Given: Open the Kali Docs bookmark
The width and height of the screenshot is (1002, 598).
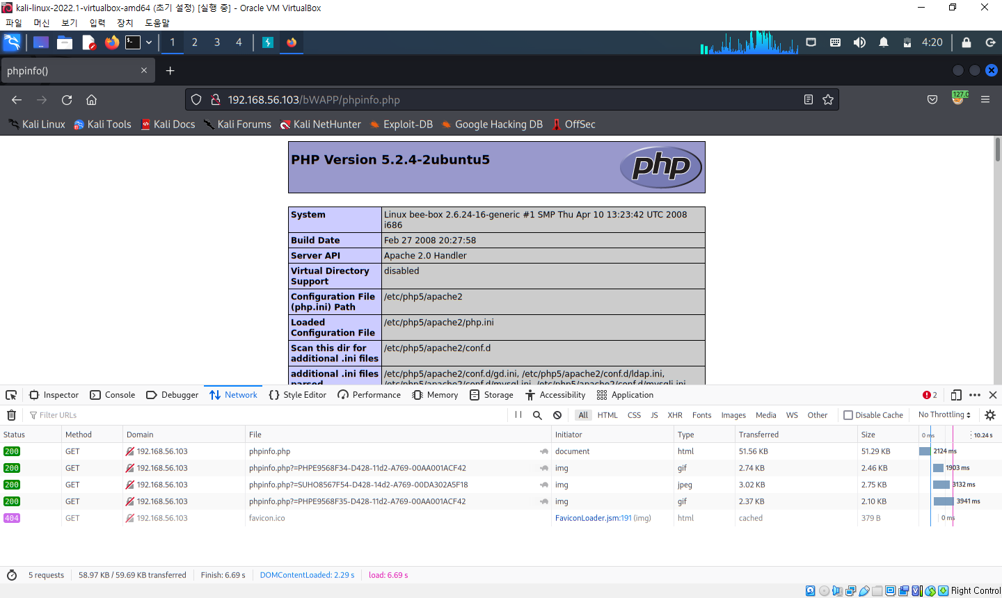Looking at the screenshot, I should pos(168,124).
